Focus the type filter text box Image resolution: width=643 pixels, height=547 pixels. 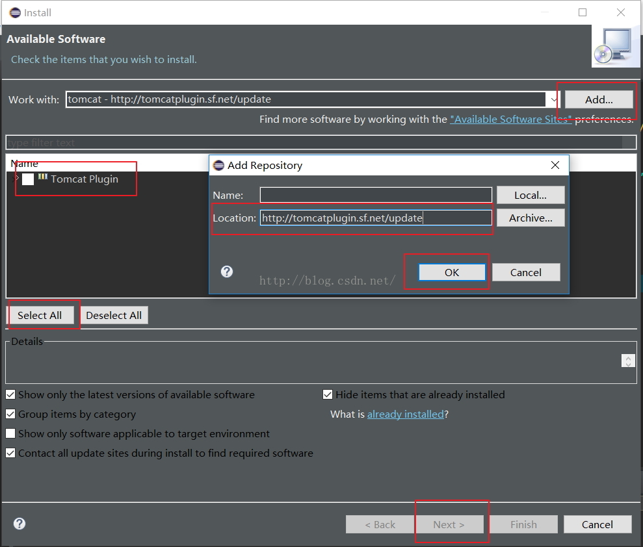pyautogui.click(x=314, y=142)
